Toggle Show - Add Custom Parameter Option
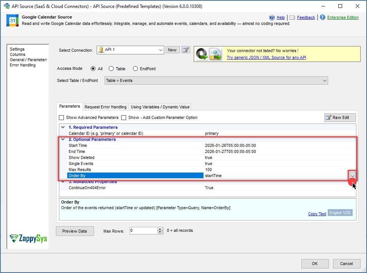This screenshot has width=367, height=273. [x=124, y=117]
